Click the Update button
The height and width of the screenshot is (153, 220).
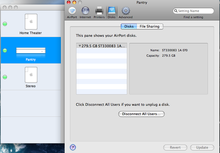(202, 147)
